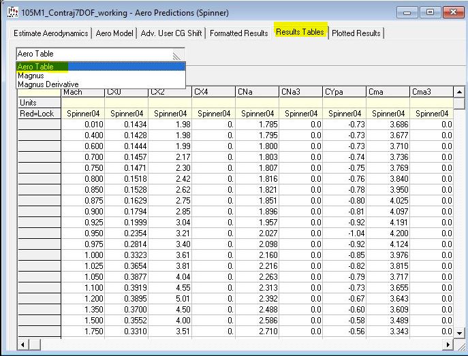
Task: Go to the Formatted Results tab
Action: click(x=238, y=33)
